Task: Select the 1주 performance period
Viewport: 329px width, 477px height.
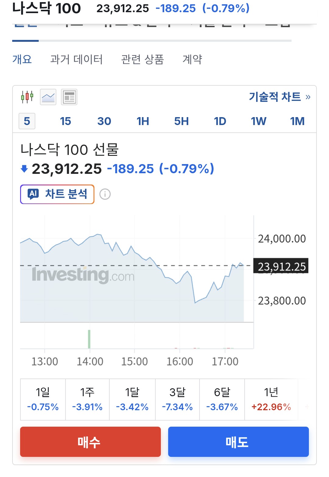Action: coord(87,399)
